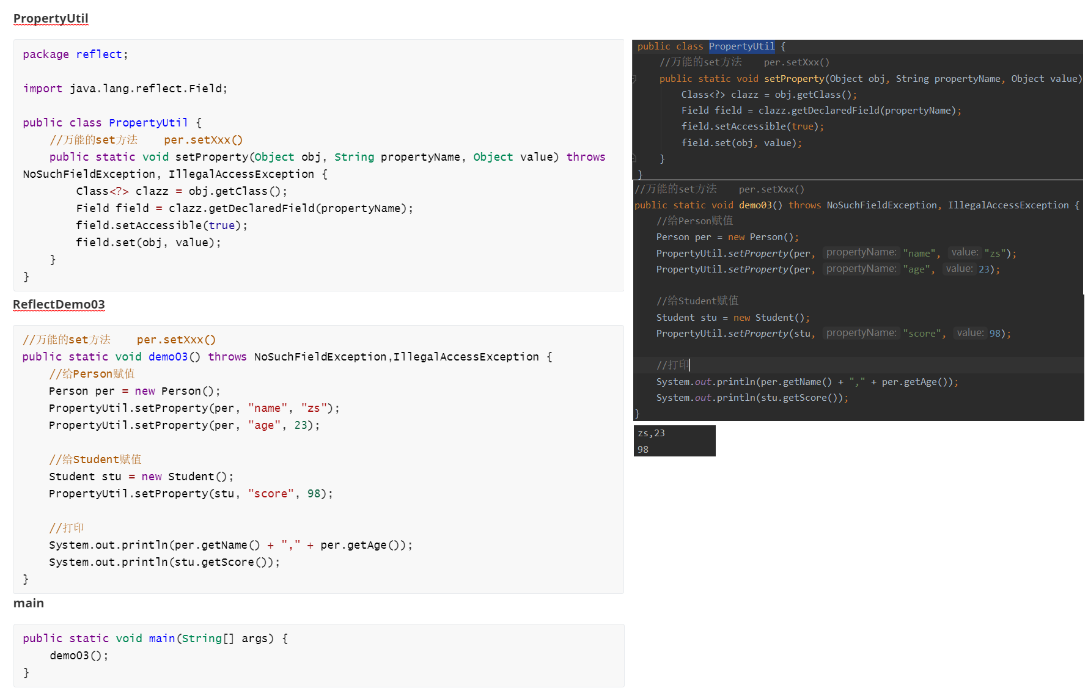Click the package reflect line

(75, 54)
